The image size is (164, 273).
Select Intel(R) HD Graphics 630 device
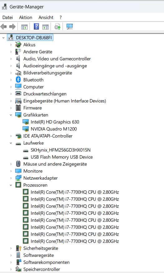[x=55, y=122]
